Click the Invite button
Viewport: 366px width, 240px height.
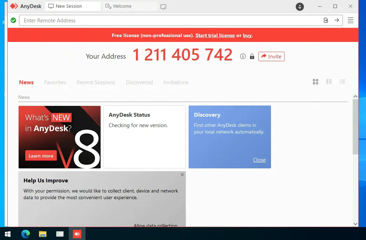[271, 56]
